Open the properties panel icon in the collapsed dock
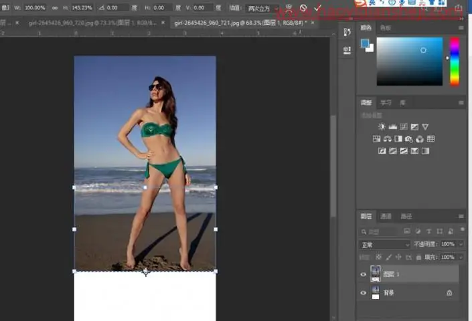The height and width of the screenshot is (321, 472). (347, 50)
